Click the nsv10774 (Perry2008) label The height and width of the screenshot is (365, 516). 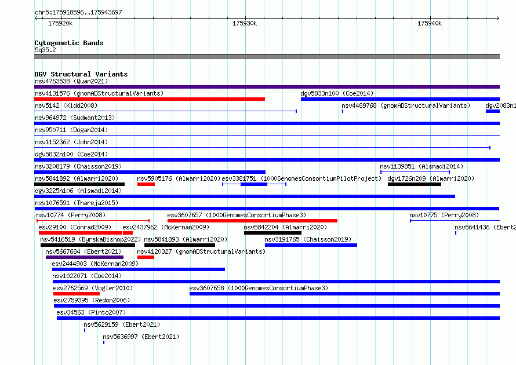point(71,215)
